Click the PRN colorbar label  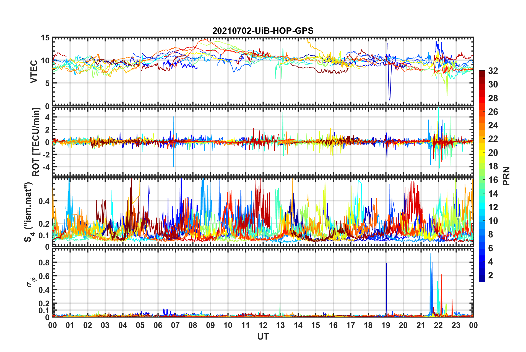506,176
